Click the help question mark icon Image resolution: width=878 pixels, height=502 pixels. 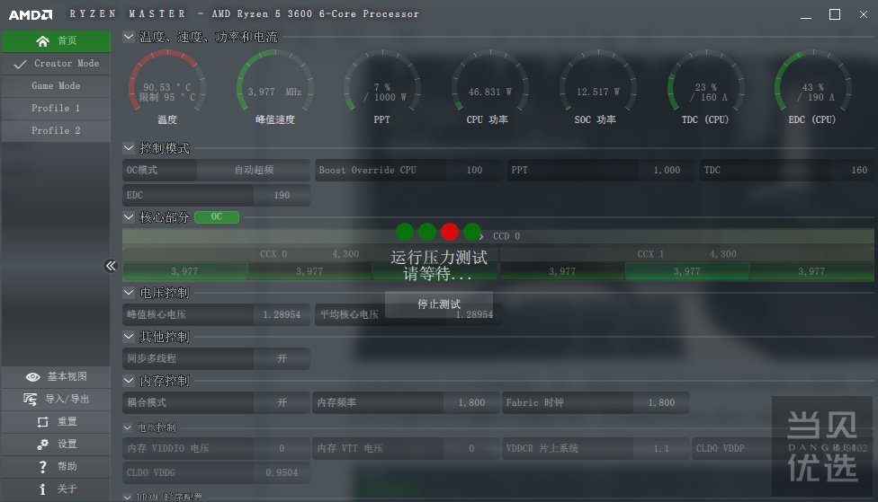click(42, 466)
